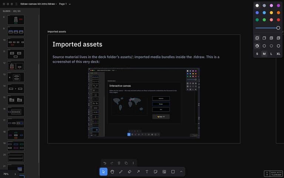Select the Draw dash style
The height and width of the screenshot is (178, 284).
(257, 46)
